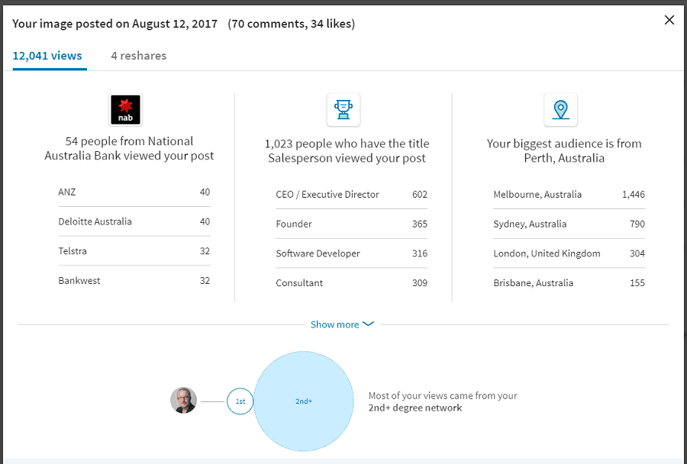Click the chevron next to Show more
The width and height of the screenshot is (687, 464).
(x=369, y=324)
